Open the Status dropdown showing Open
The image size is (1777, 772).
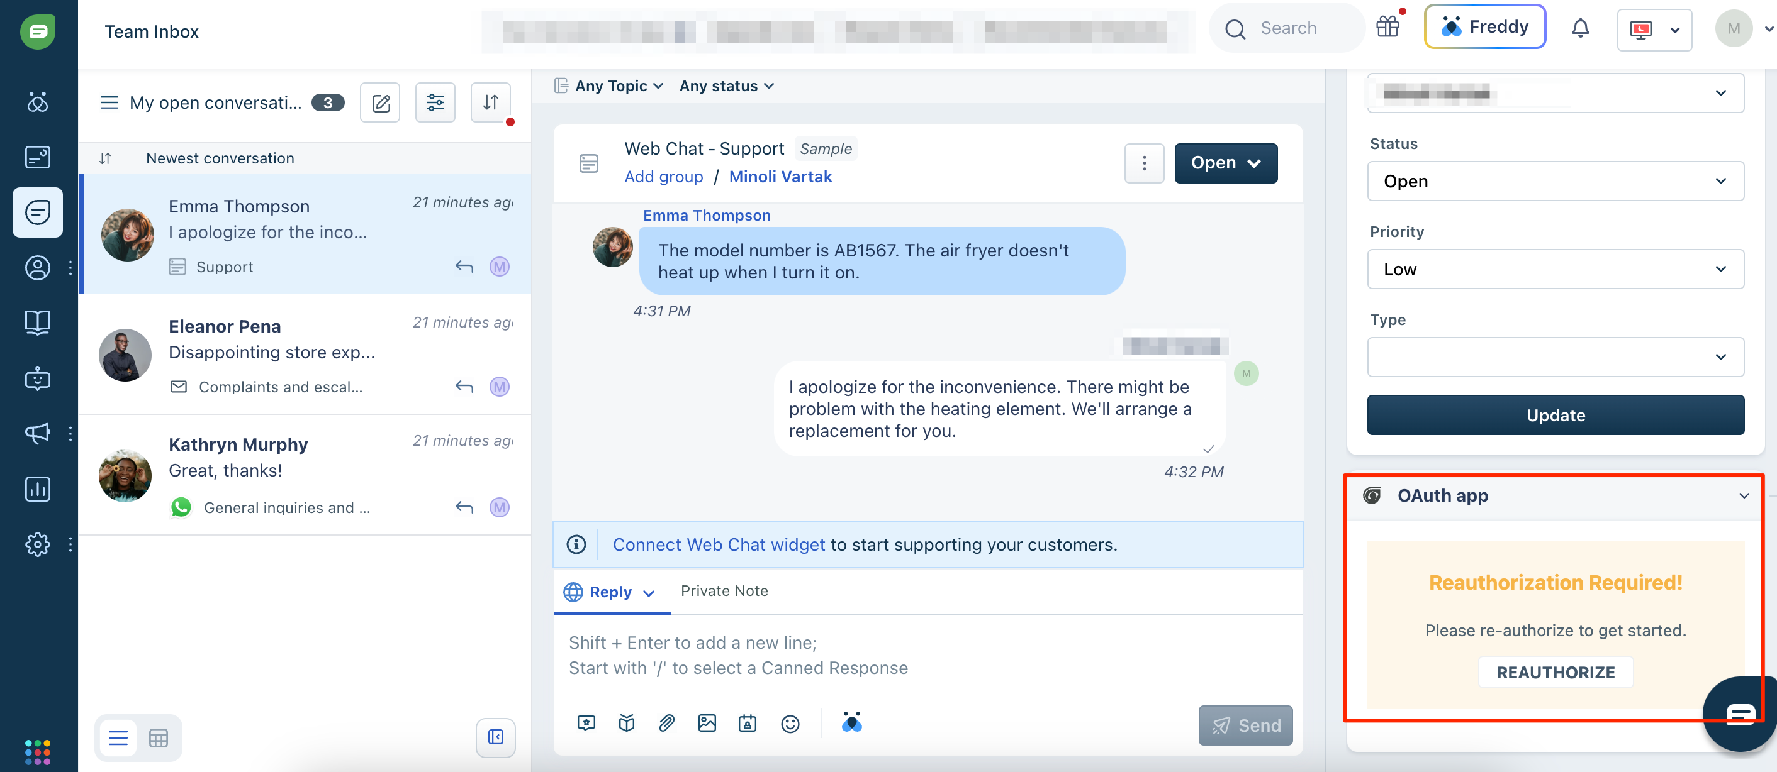coord(1554,180)
